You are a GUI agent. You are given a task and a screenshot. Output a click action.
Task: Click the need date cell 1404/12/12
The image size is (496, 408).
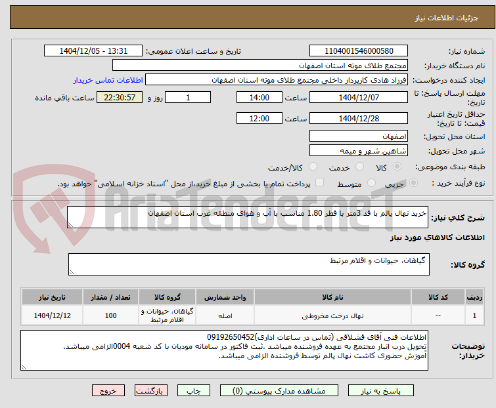click(x=52, y=315)
